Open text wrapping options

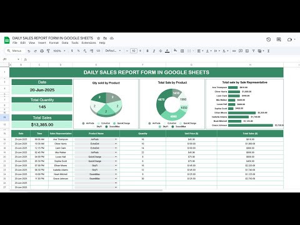[217, 51]
